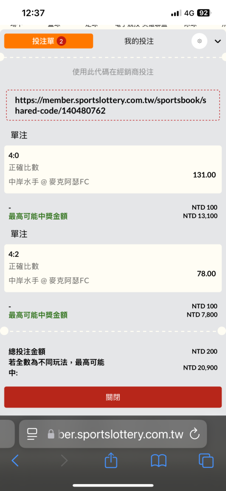Switch to 投注單 tab
Image resolution: width=226 pixels, height=491 pixels.
click(49, 41)
